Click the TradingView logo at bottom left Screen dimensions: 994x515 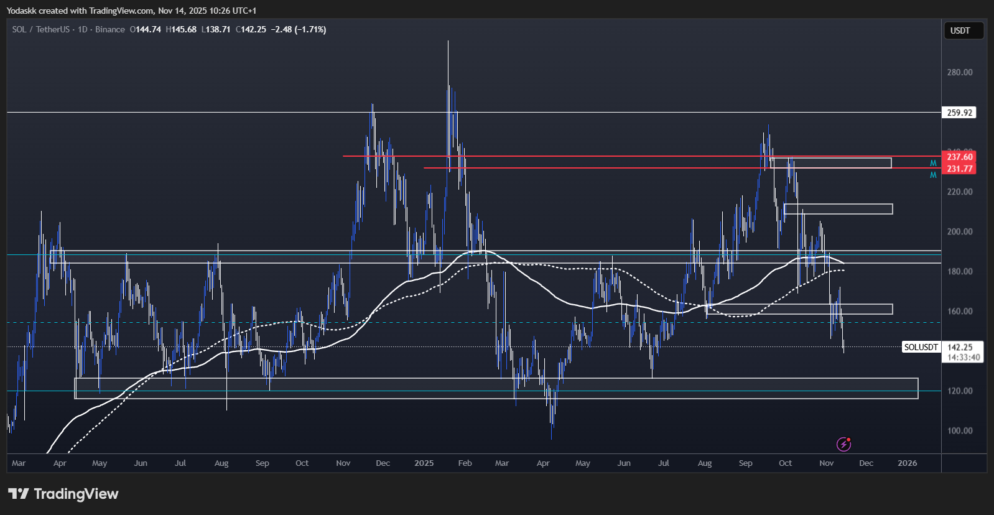63,494
